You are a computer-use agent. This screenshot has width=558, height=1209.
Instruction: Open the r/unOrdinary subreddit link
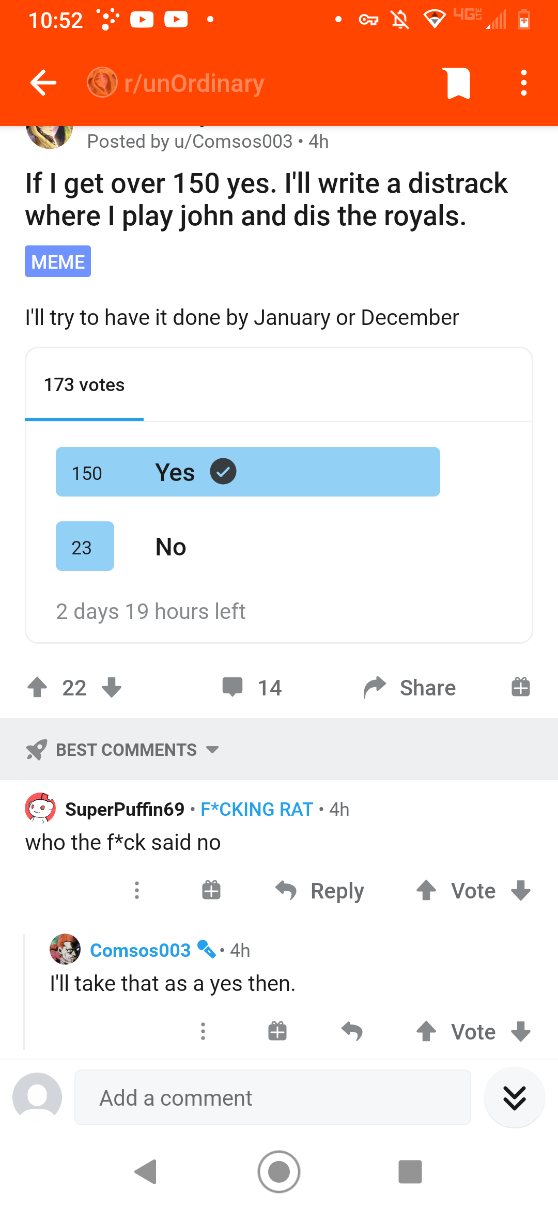tap(194, 83)
